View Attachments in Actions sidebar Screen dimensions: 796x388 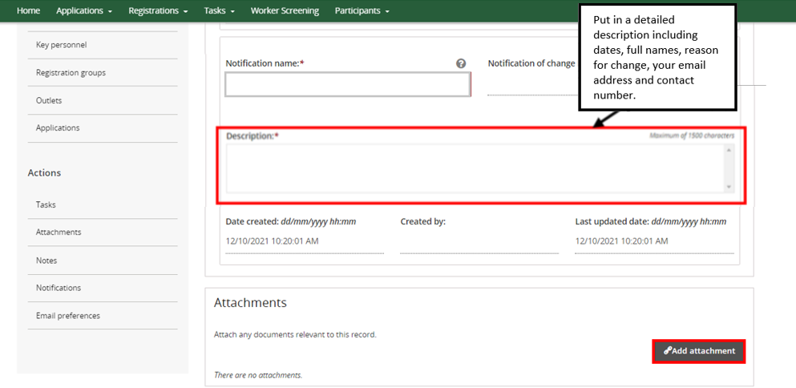click(x=59, y=232)
